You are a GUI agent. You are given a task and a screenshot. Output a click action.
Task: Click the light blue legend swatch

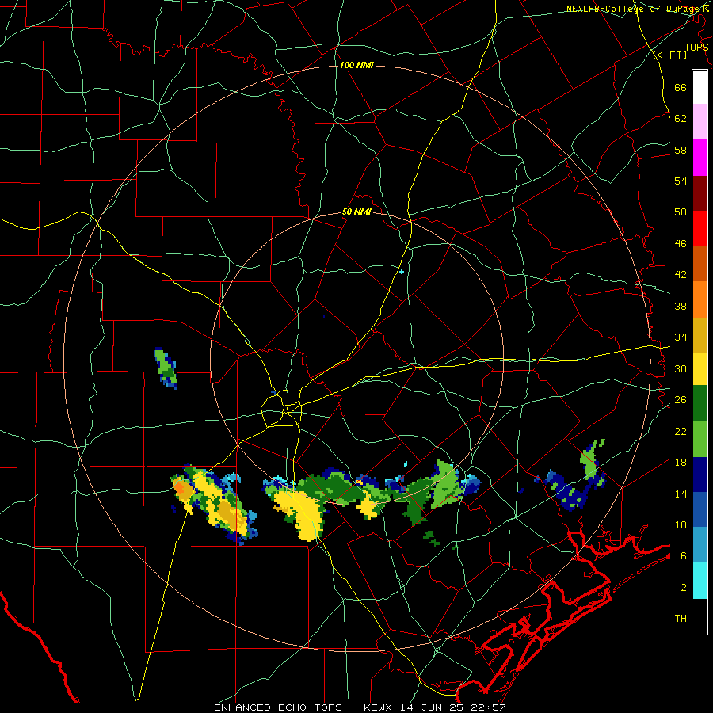click(x=700, y=545)
